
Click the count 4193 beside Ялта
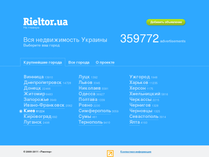pyautogui.click(x=144, y=123)
